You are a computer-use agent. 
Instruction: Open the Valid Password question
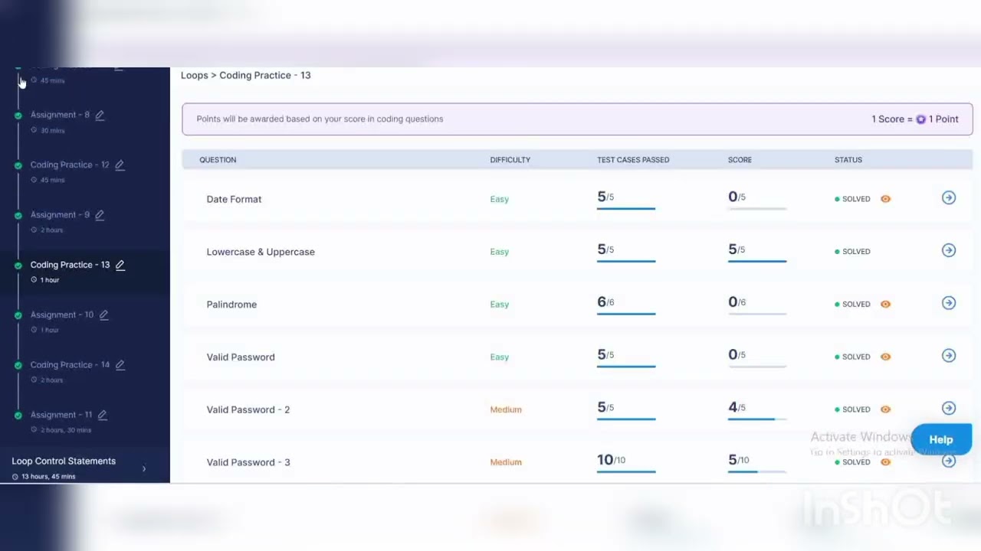[x=241, y=357]
